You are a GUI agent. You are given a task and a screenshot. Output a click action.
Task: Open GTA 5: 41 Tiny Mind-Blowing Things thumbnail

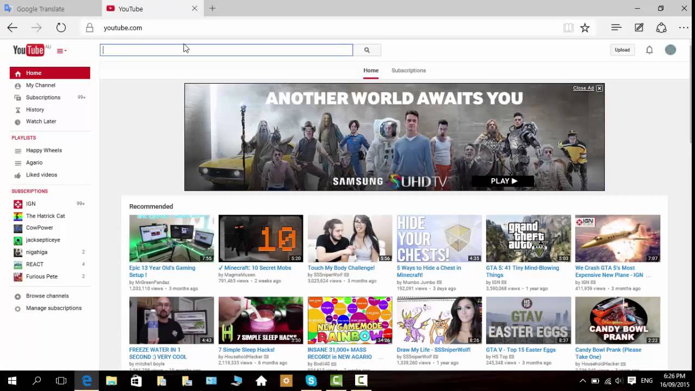[528, 238]
